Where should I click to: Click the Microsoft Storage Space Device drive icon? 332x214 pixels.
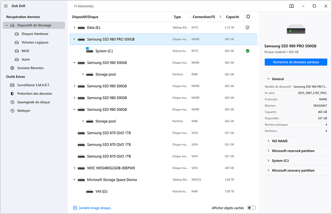81,180
